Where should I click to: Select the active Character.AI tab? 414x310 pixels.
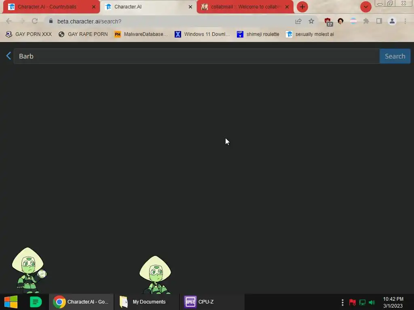[148, 7]
